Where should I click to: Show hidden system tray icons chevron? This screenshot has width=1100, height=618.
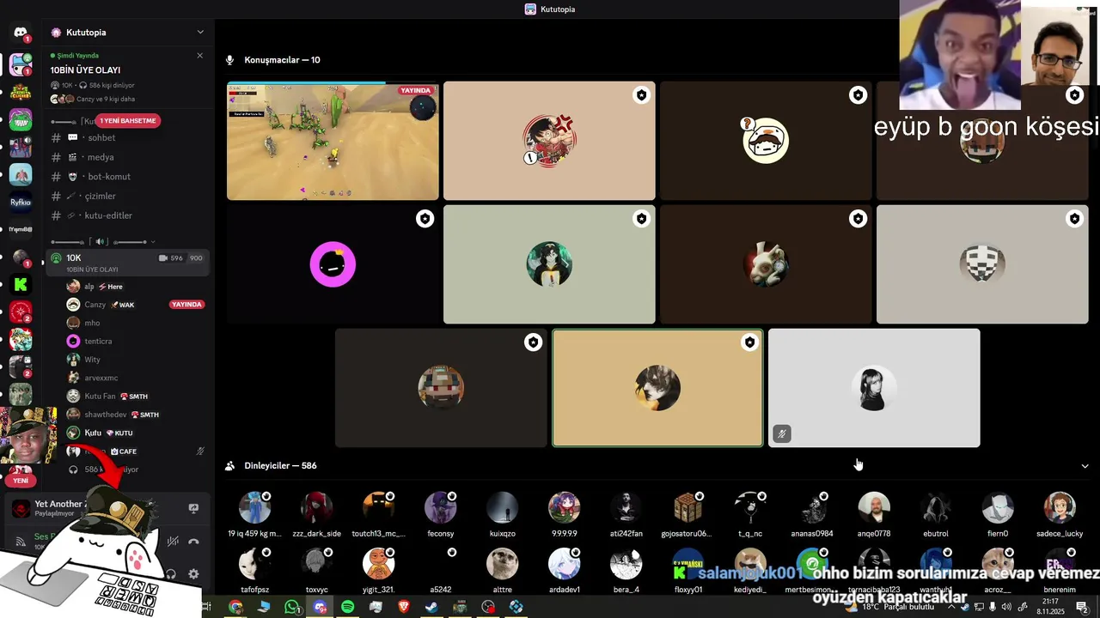(x=951, y=607)
